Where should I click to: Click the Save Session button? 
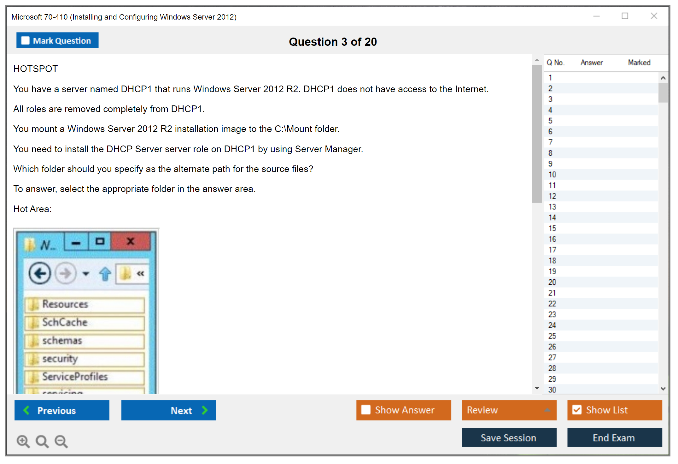(509, 437)
